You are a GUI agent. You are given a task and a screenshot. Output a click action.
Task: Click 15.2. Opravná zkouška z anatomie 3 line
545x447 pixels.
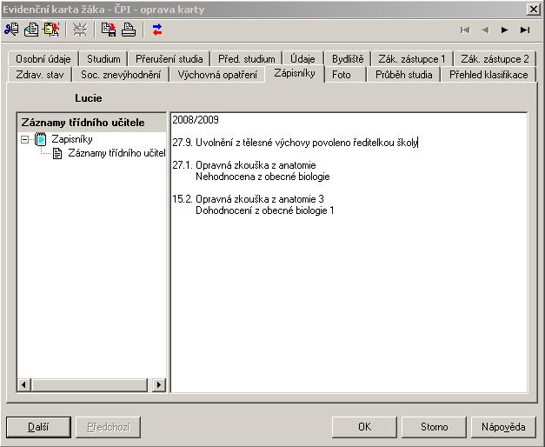[x=249, y=199]
